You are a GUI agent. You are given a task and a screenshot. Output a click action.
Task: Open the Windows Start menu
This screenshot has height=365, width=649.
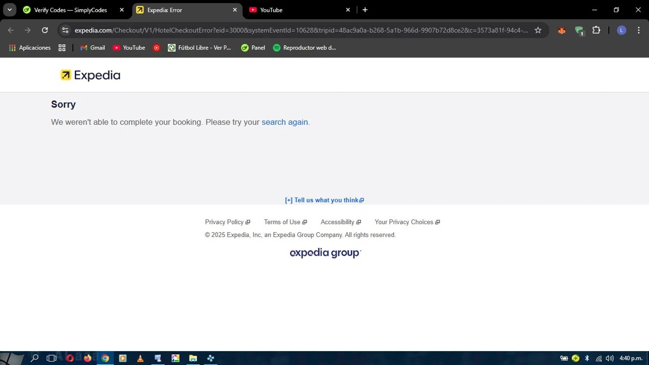(12, 358)
